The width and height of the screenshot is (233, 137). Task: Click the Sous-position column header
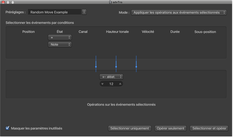(x=205, y=32)
